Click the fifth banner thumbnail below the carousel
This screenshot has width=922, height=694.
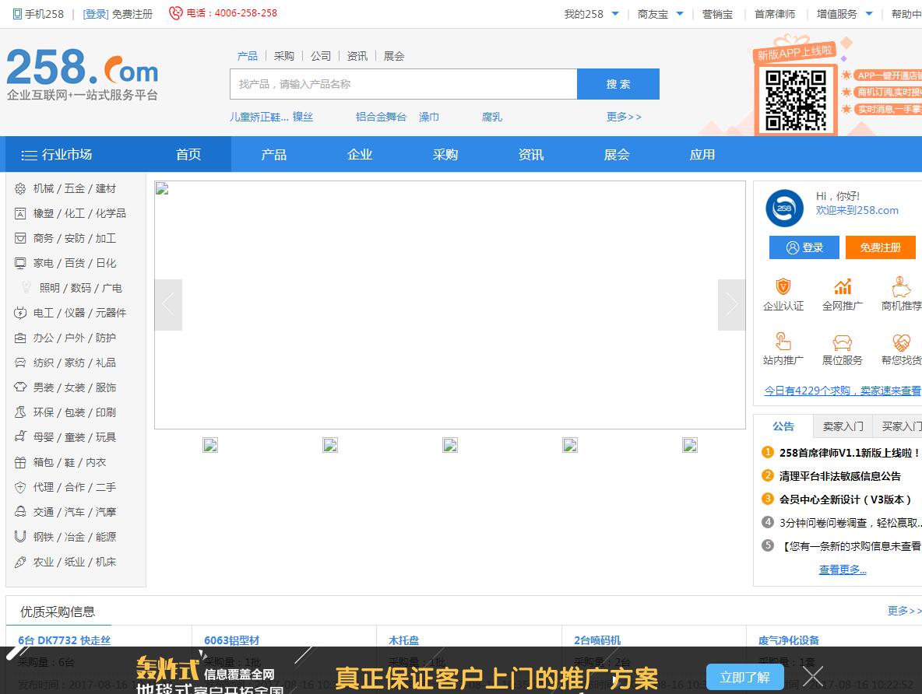(690, 445)
